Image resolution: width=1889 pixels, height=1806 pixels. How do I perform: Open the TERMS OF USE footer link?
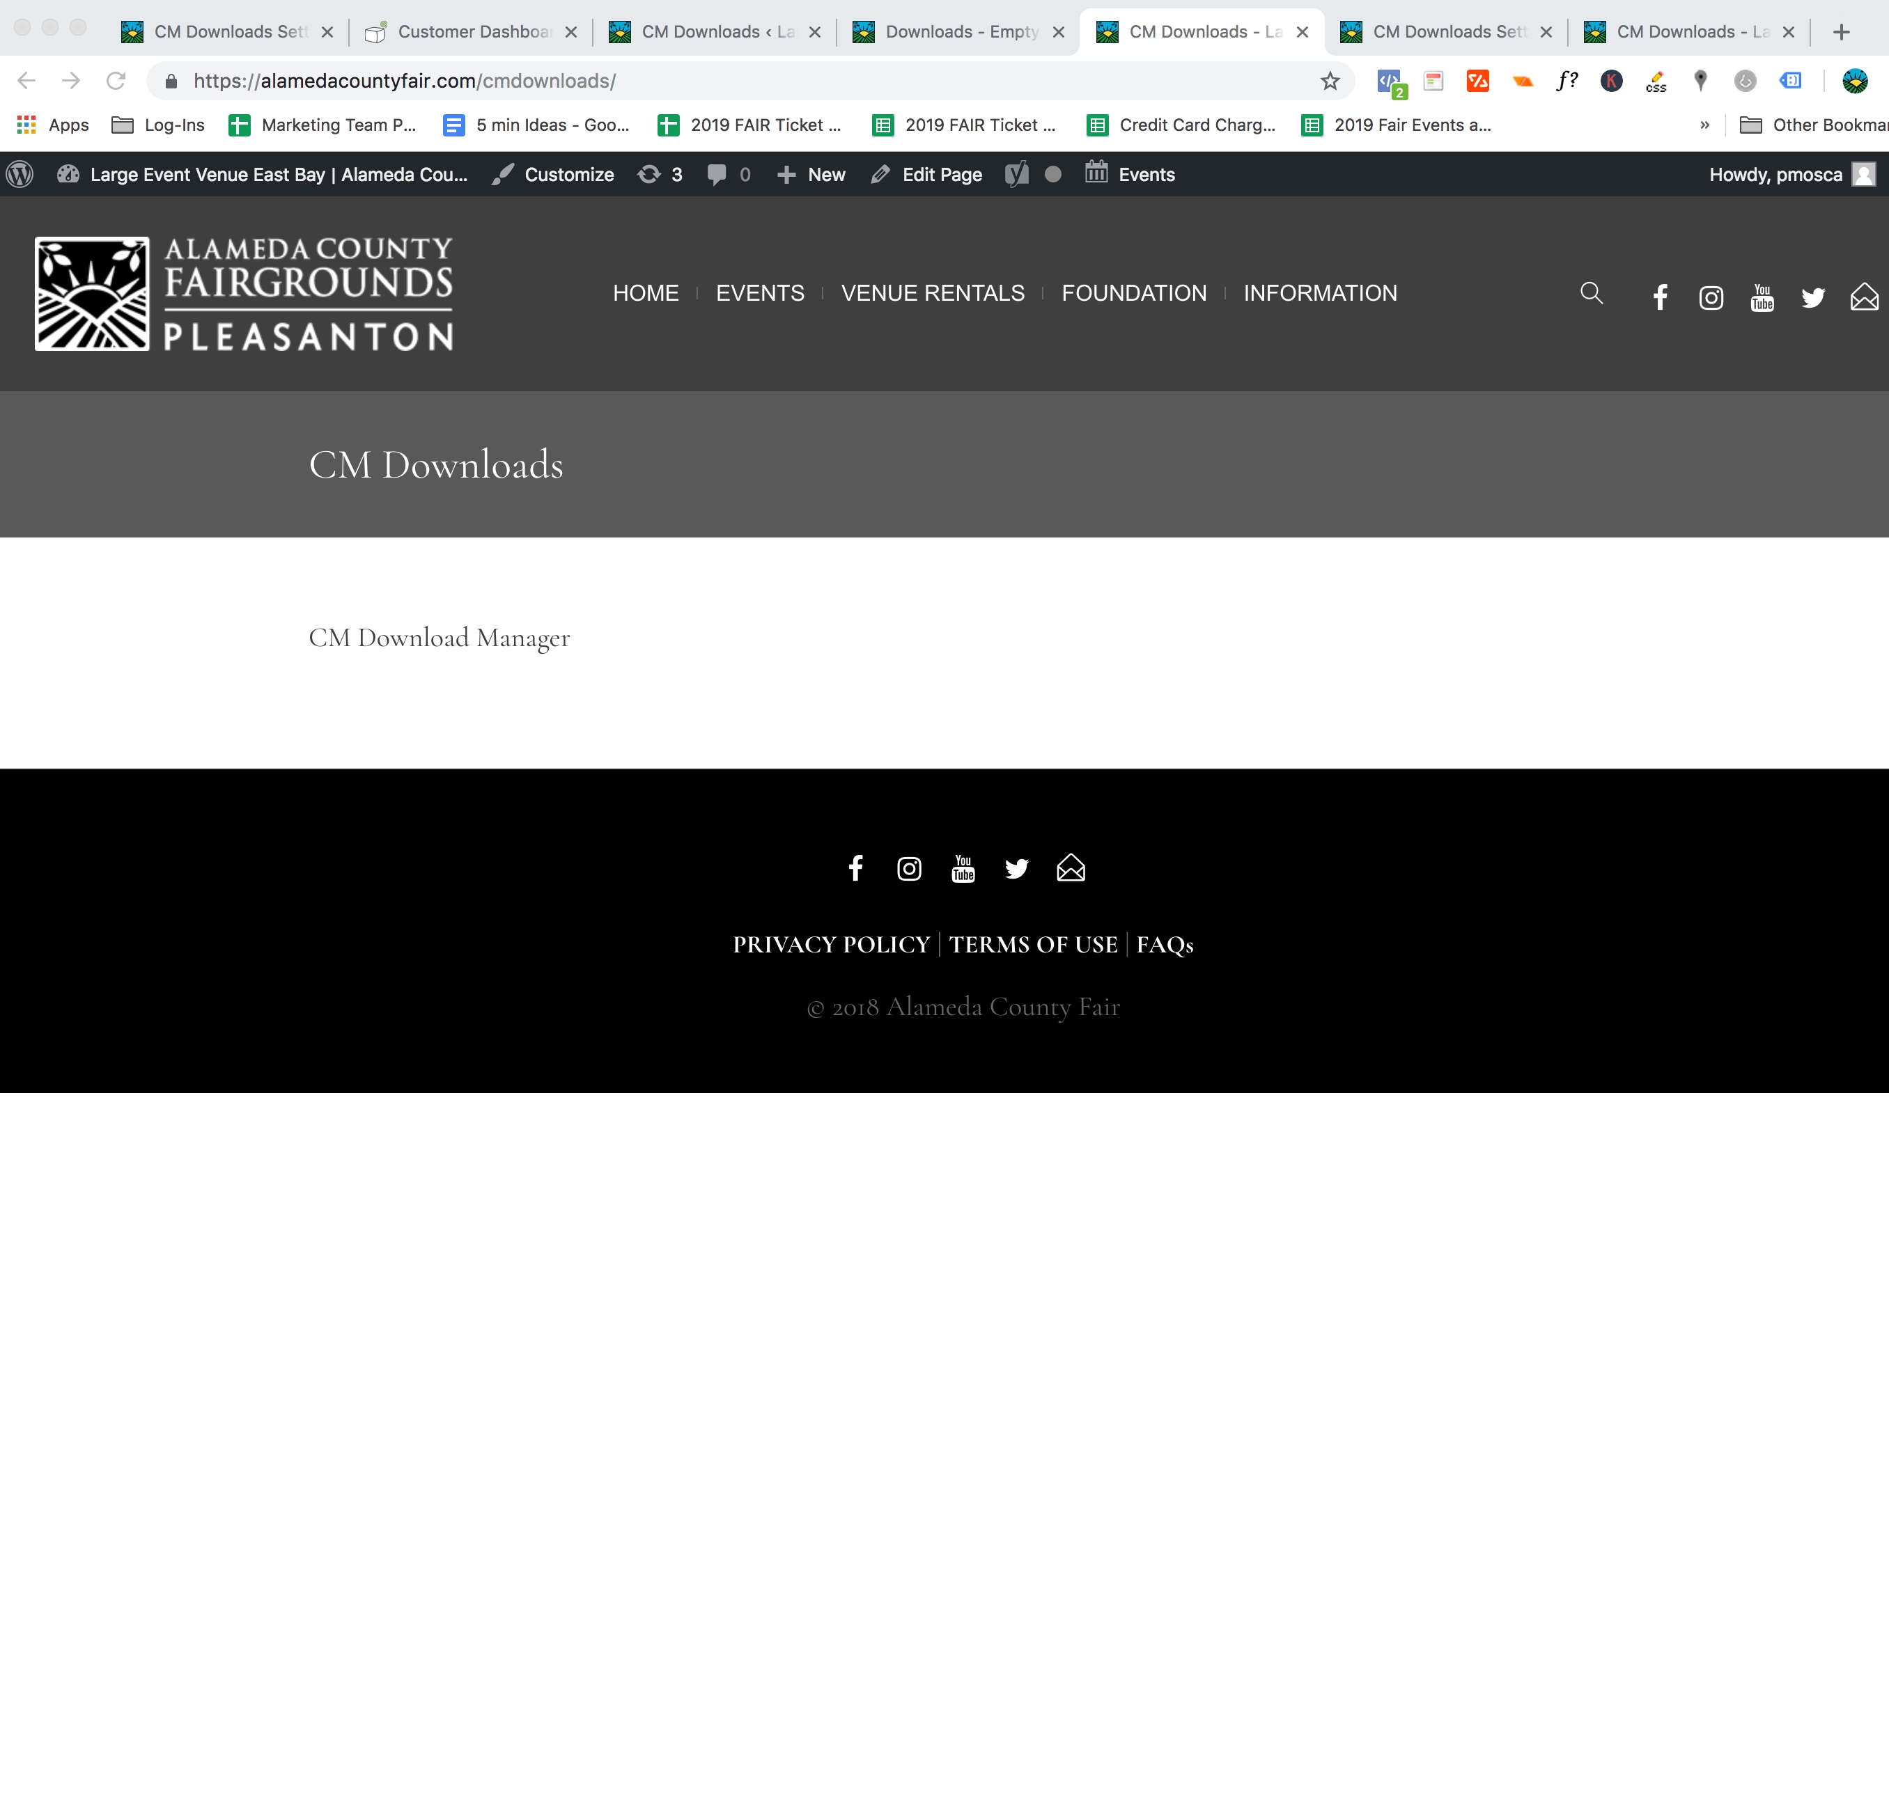pyautogui.click(x=1034, y=944)
